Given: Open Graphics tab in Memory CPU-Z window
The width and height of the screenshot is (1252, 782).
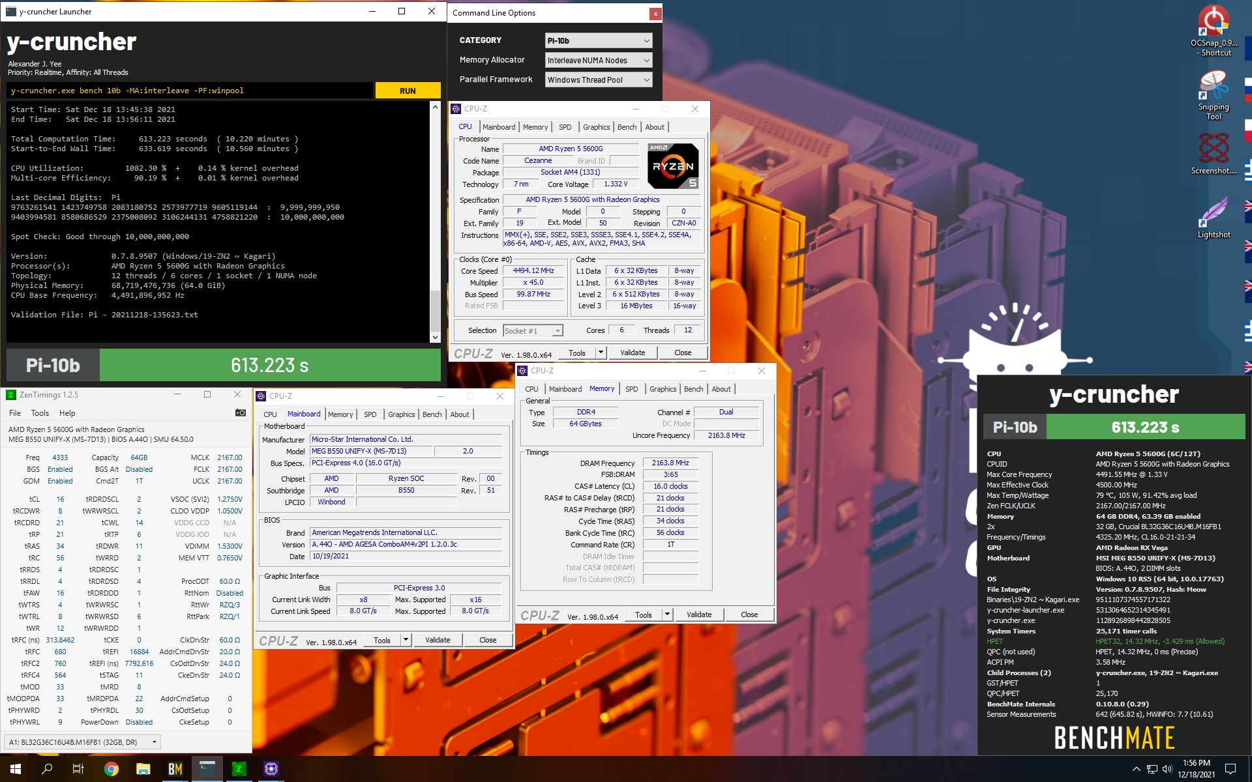Looking at the screenshot, I should (663, 389).
